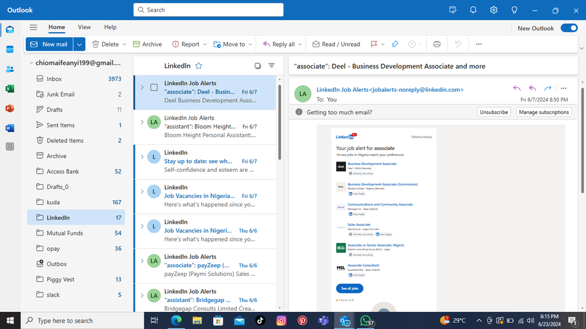Click the Undo arrow icon
586x329 pixels.
coord(458,44)
